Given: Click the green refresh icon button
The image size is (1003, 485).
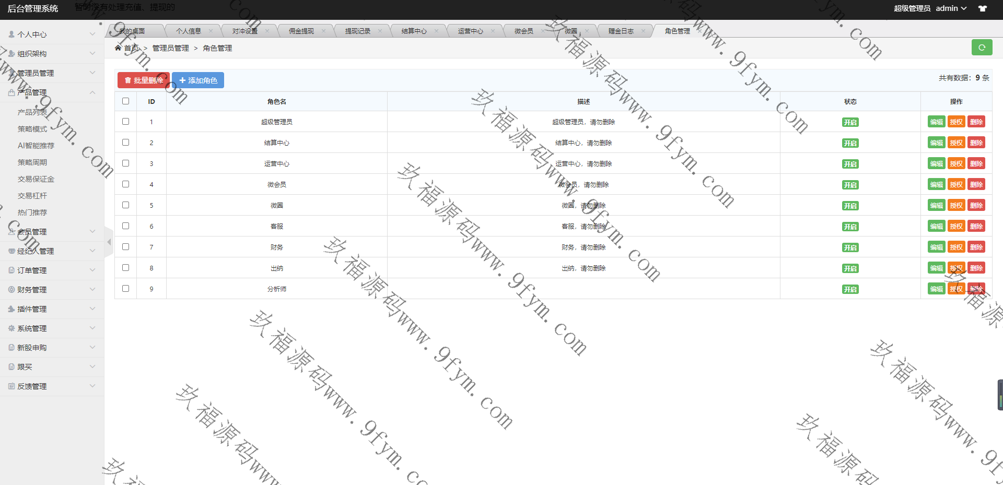Looking at the screenshot, I should [982, 48].
